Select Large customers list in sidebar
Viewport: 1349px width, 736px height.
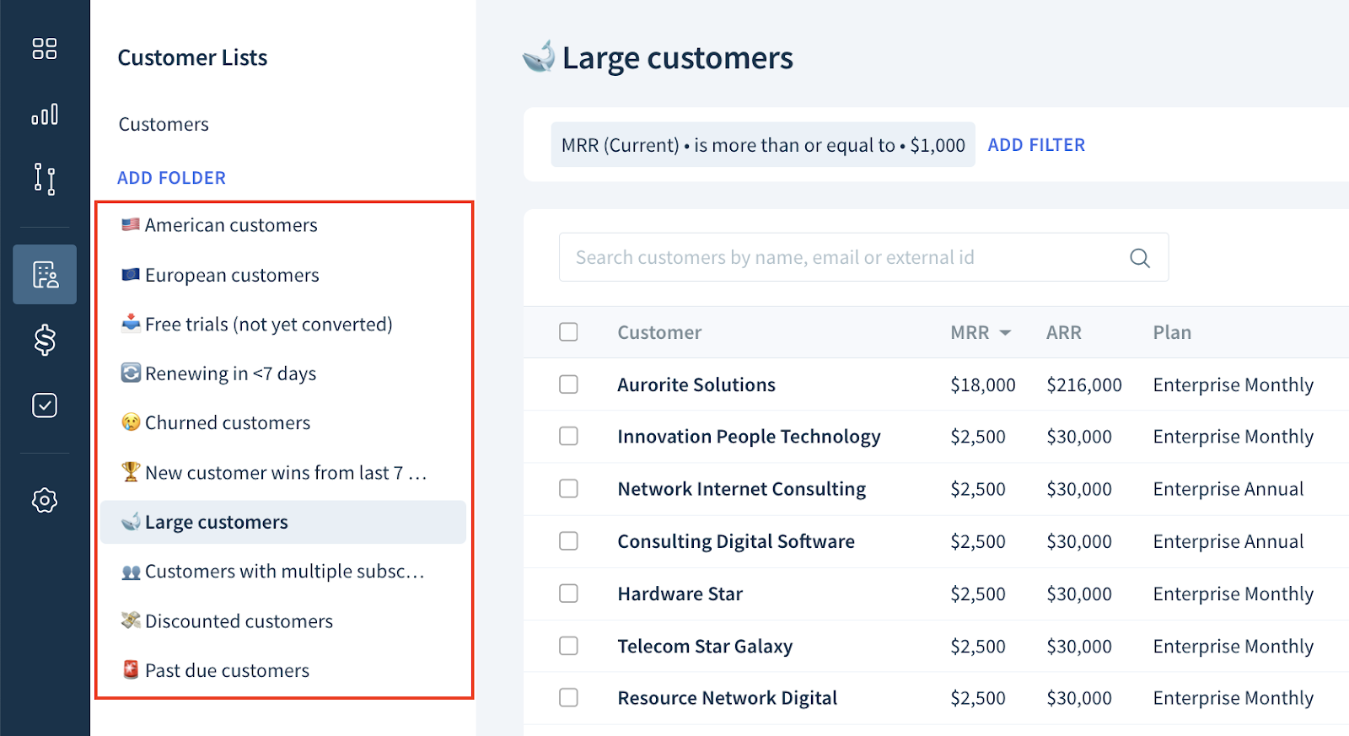[283, 522]
